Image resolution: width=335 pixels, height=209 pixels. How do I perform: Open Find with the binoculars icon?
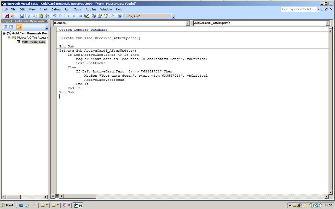pyautogui.click(x=47, y=16)
